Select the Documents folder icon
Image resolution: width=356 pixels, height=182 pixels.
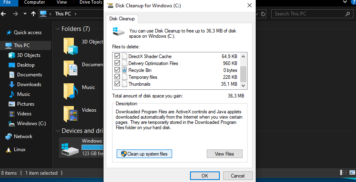coord(71,69)
